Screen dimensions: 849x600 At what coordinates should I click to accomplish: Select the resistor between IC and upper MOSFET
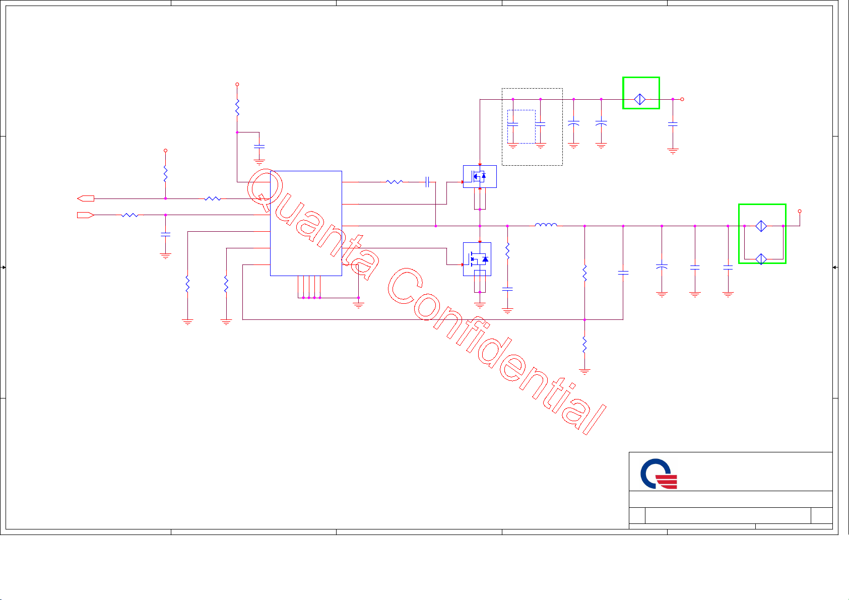[394, 182]
